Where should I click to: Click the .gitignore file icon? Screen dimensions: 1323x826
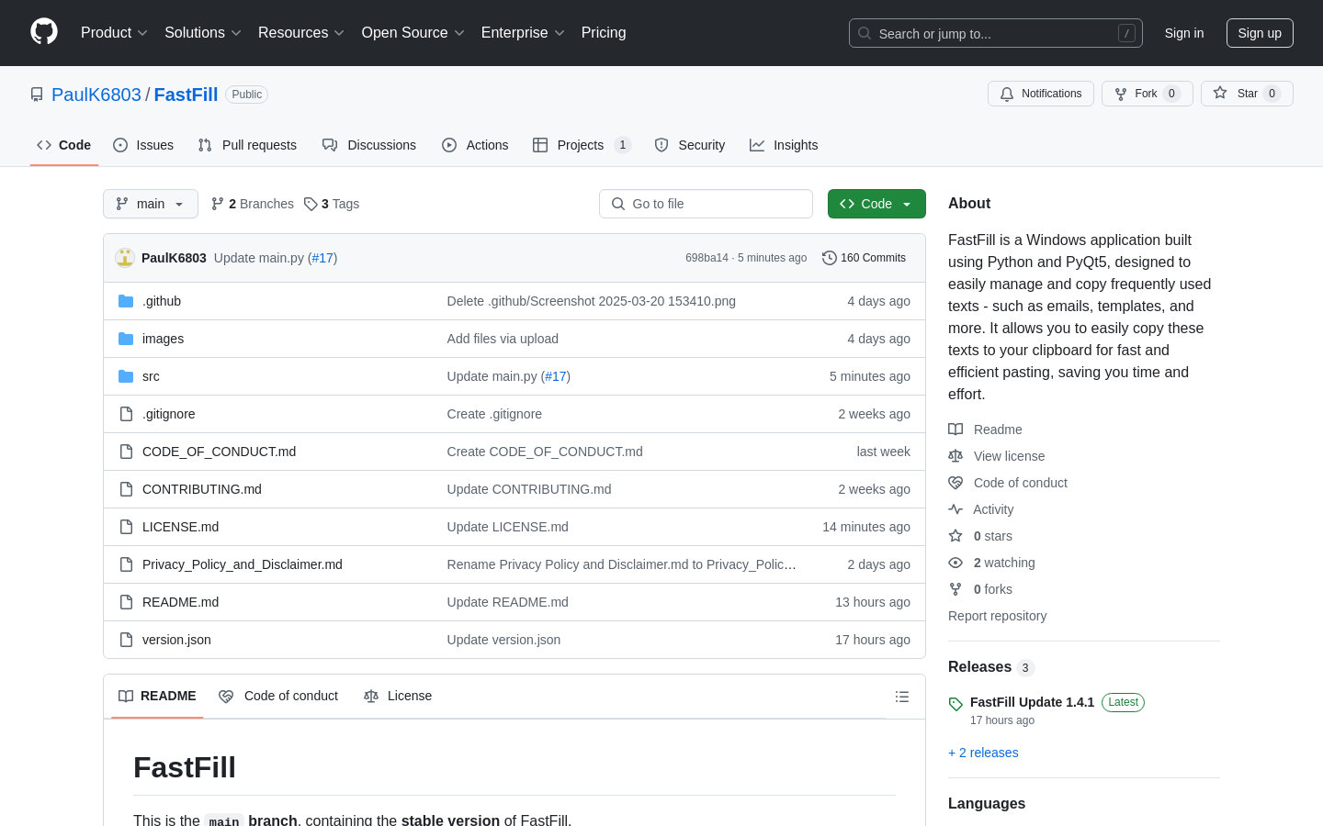click(126, 414)
